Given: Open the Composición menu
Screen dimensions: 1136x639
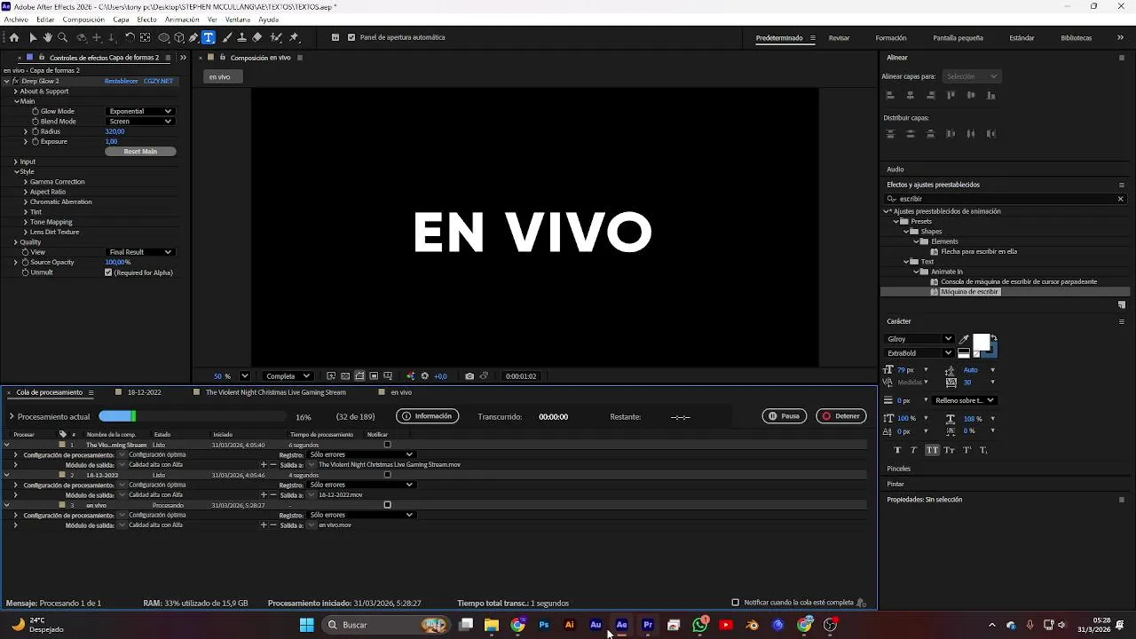Looking at the screenshot, I should [83, 20].
